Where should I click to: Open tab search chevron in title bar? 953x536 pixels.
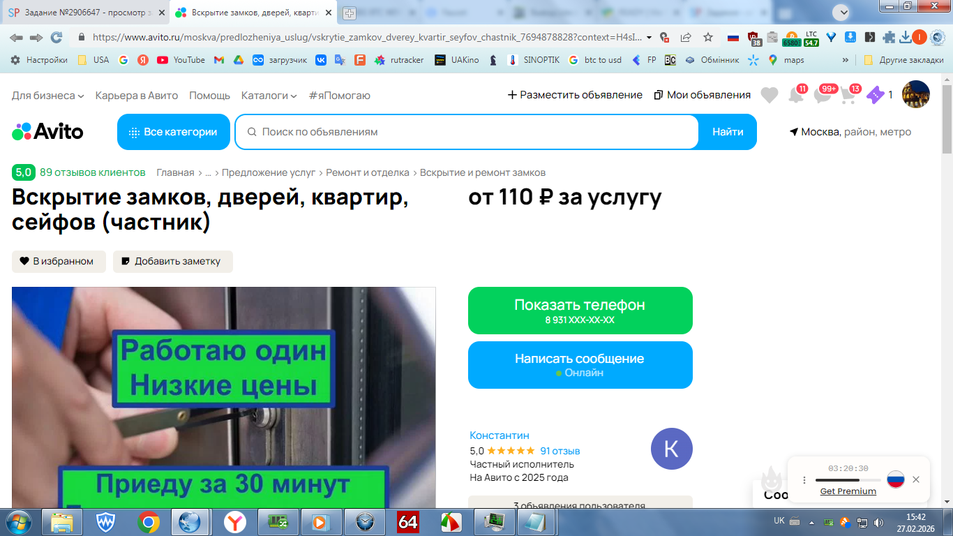point(841,13)
